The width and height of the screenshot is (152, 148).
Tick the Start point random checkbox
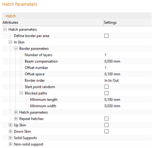(x=106, y=87)
